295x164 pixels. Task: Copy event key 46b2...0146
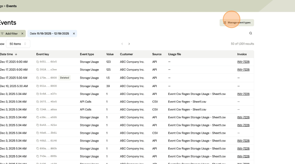click(38, 141)
